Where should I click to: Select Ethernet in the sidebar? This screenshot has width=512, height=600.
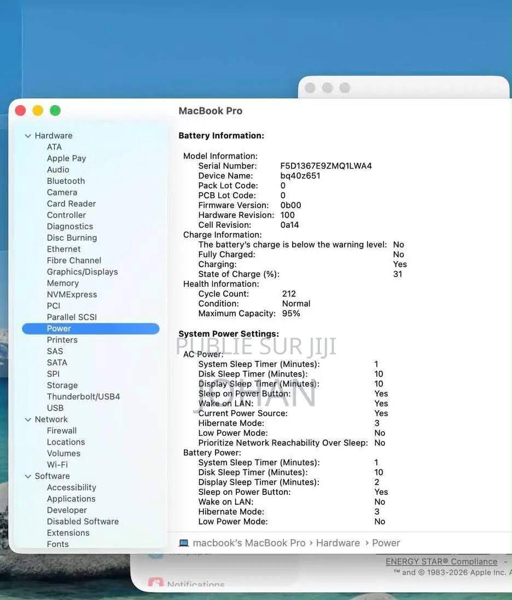coord(64,249)
